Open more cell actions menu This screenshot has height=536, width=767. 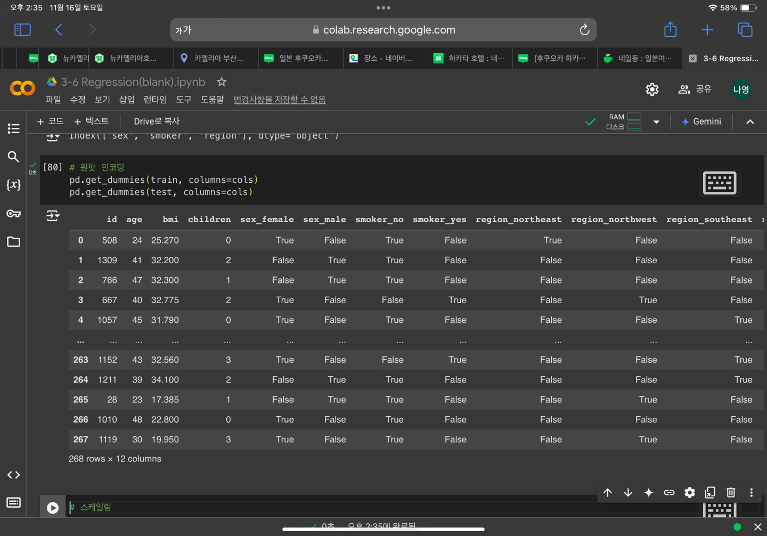751,492
